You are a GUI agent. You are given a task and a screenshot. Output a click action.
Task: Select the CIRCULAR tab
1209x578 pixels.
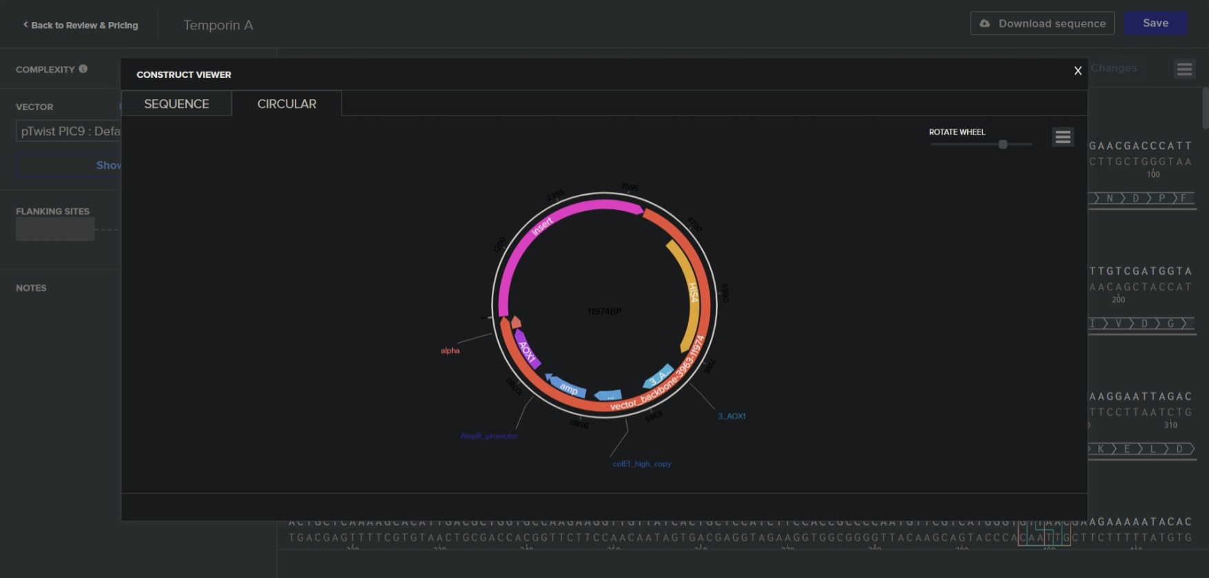click(287, 104)
